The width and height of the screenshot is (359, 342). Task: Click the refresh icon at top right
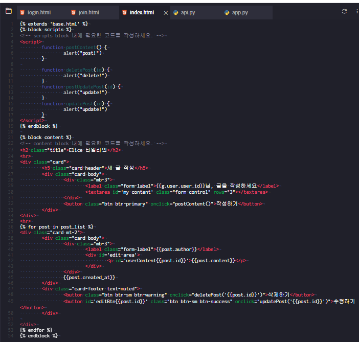[344, 11]
